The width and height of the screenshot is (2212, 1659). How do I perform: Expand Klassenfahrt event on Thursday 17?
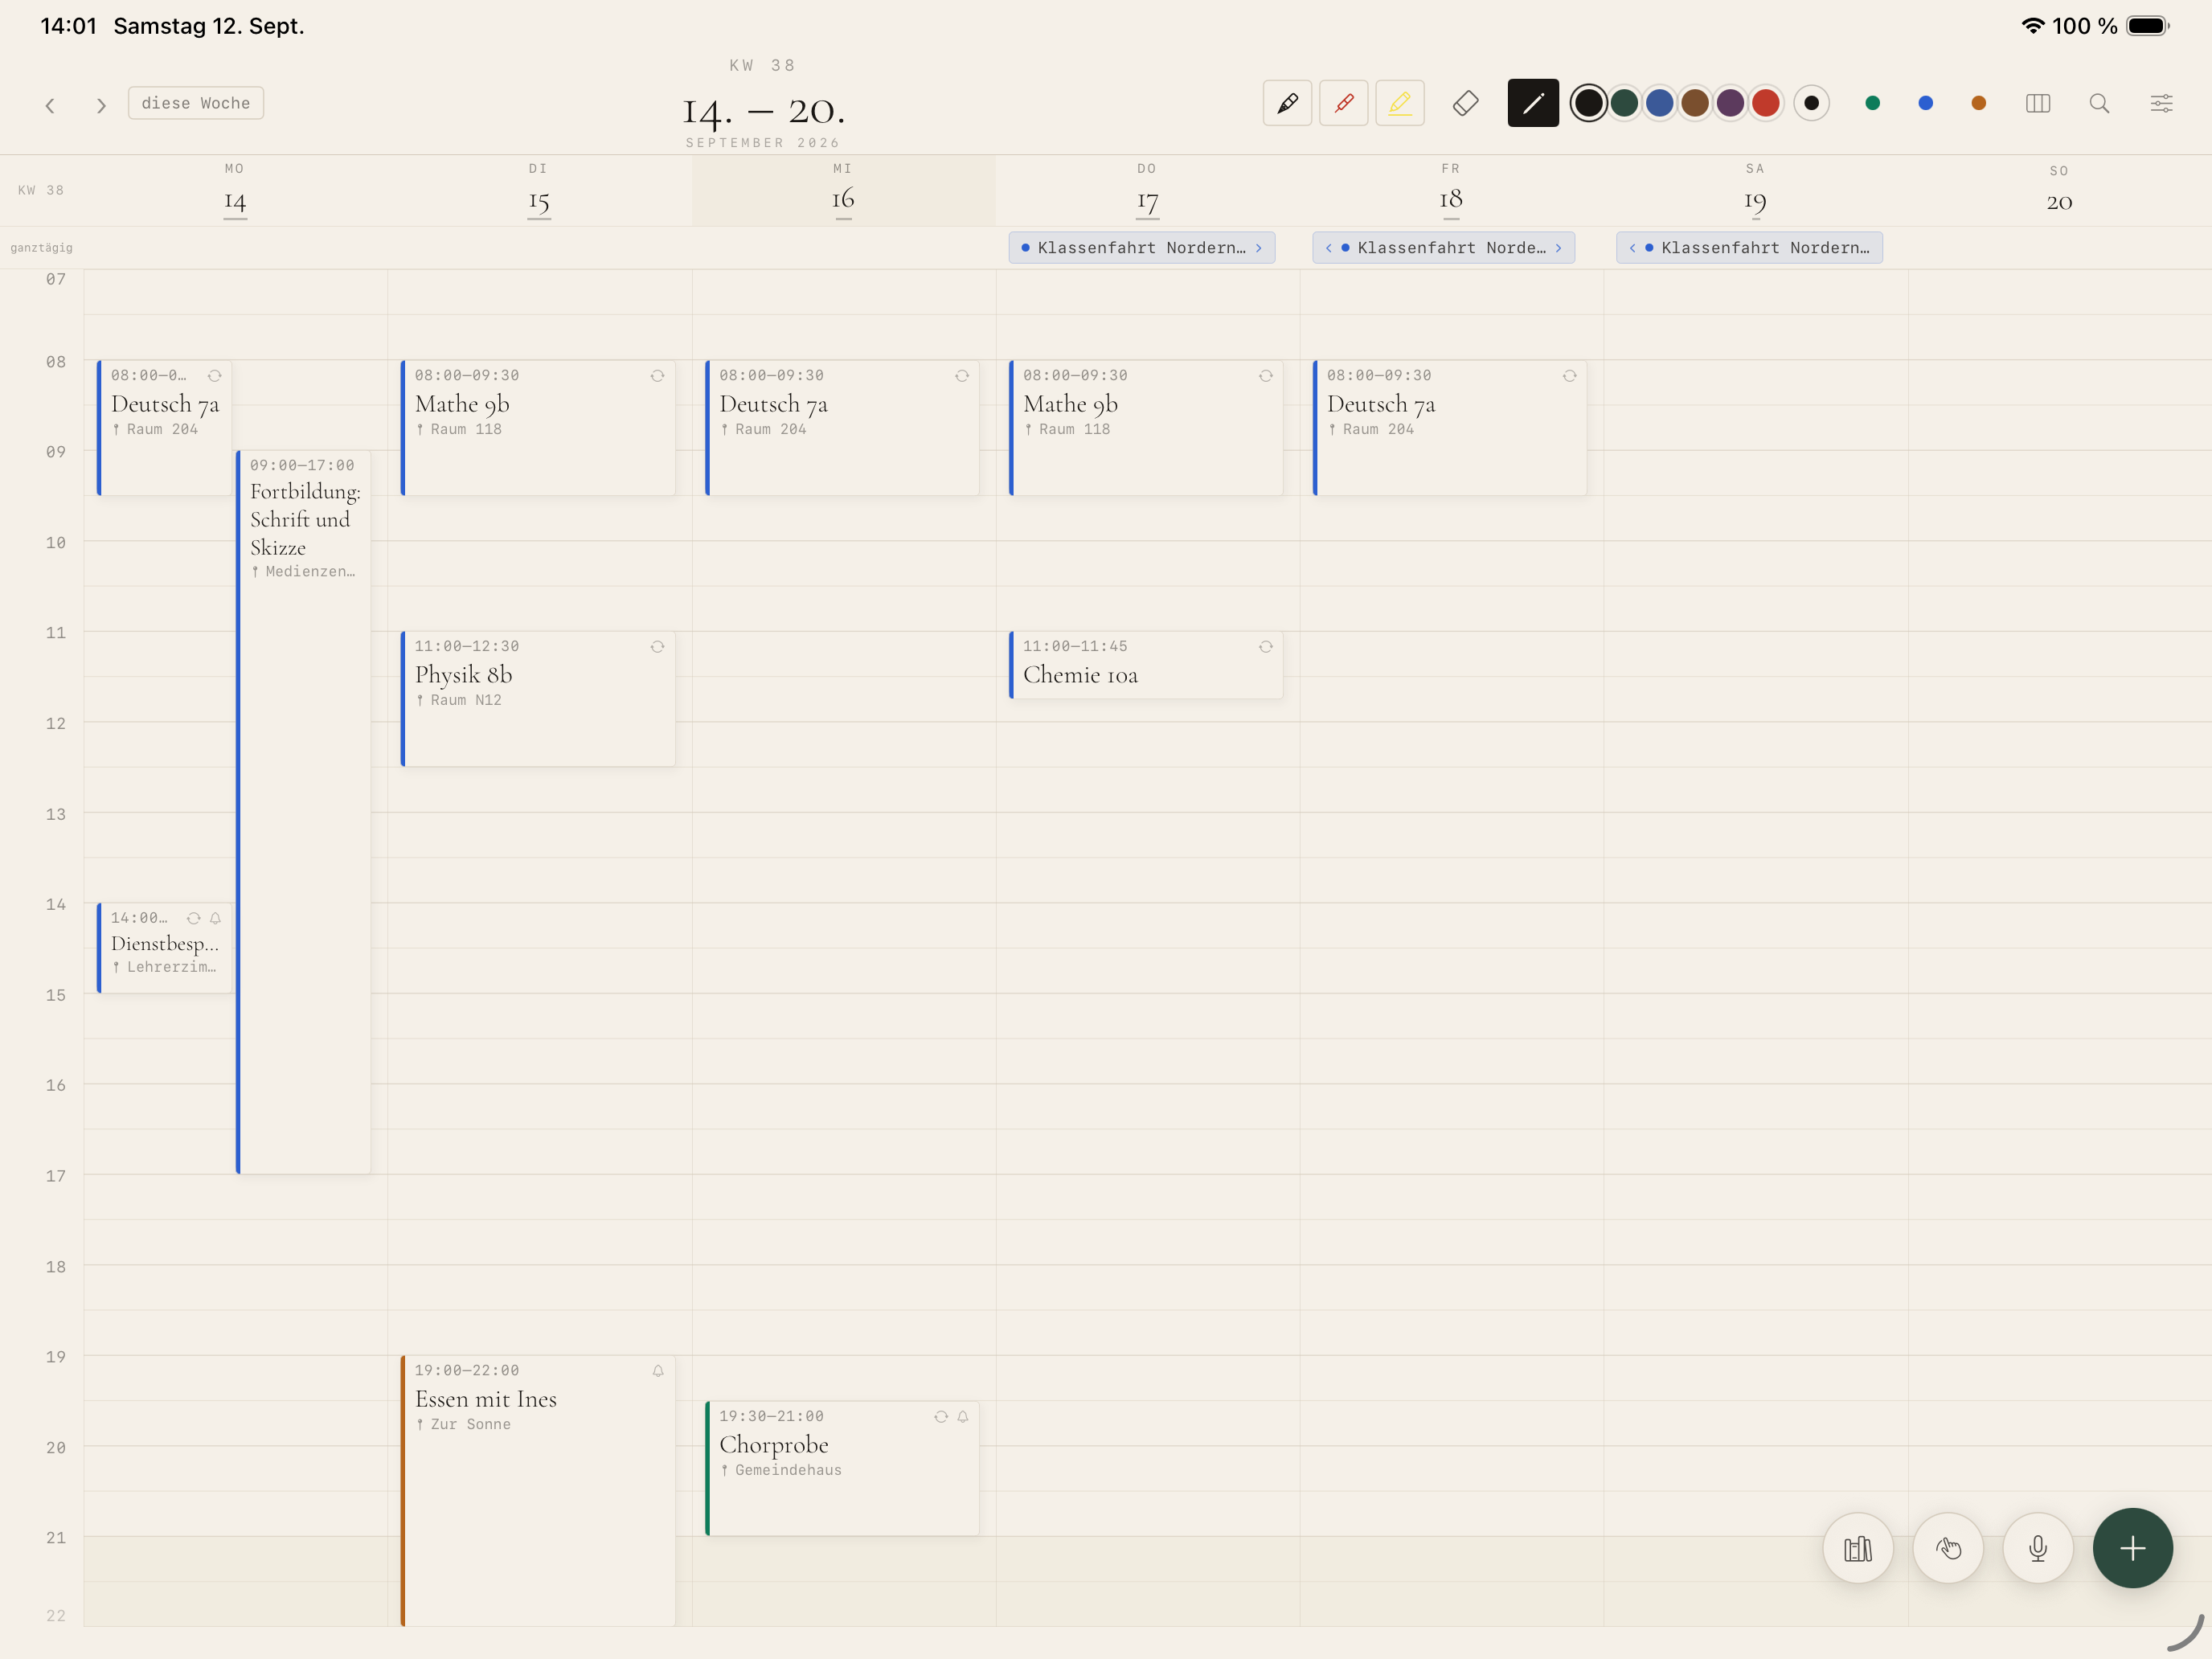pyautogui.click(x=1141, y=248)
